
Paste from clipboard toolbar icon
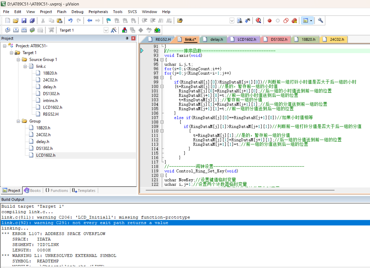click(59, 21)
